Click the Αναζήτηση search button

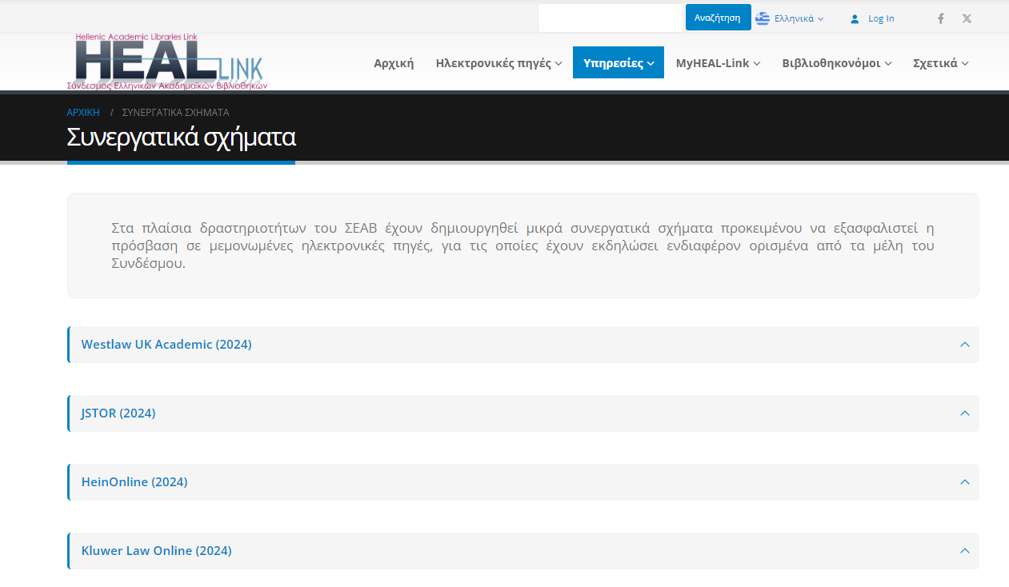pos(718,18)
